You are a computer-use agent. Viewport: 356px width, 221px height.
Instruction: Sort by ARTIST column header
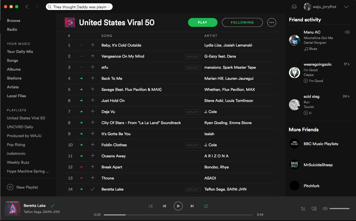point(211,36)
